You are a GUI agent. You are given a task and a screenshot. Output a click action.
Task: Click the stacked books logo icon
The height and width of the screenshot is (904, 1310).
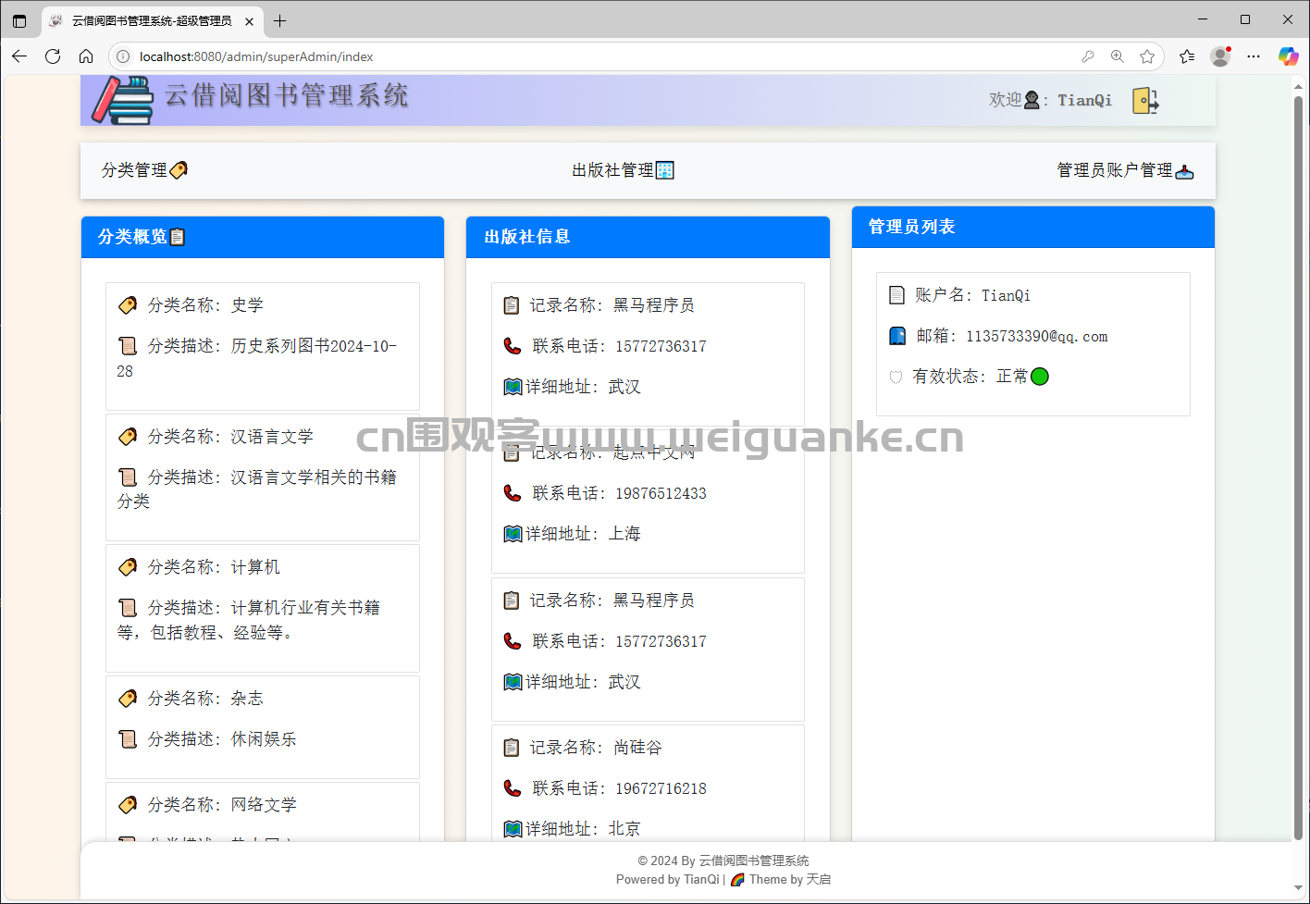click(123, 100)
